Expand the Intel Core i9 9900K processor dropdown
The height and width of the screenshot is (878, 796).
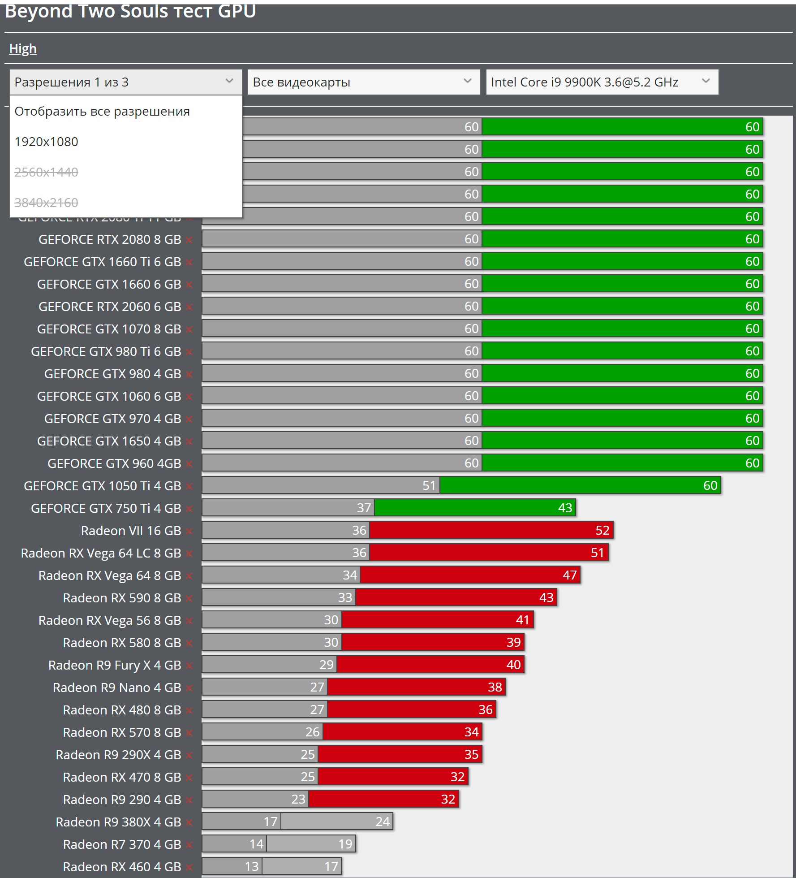coord(602,82)
